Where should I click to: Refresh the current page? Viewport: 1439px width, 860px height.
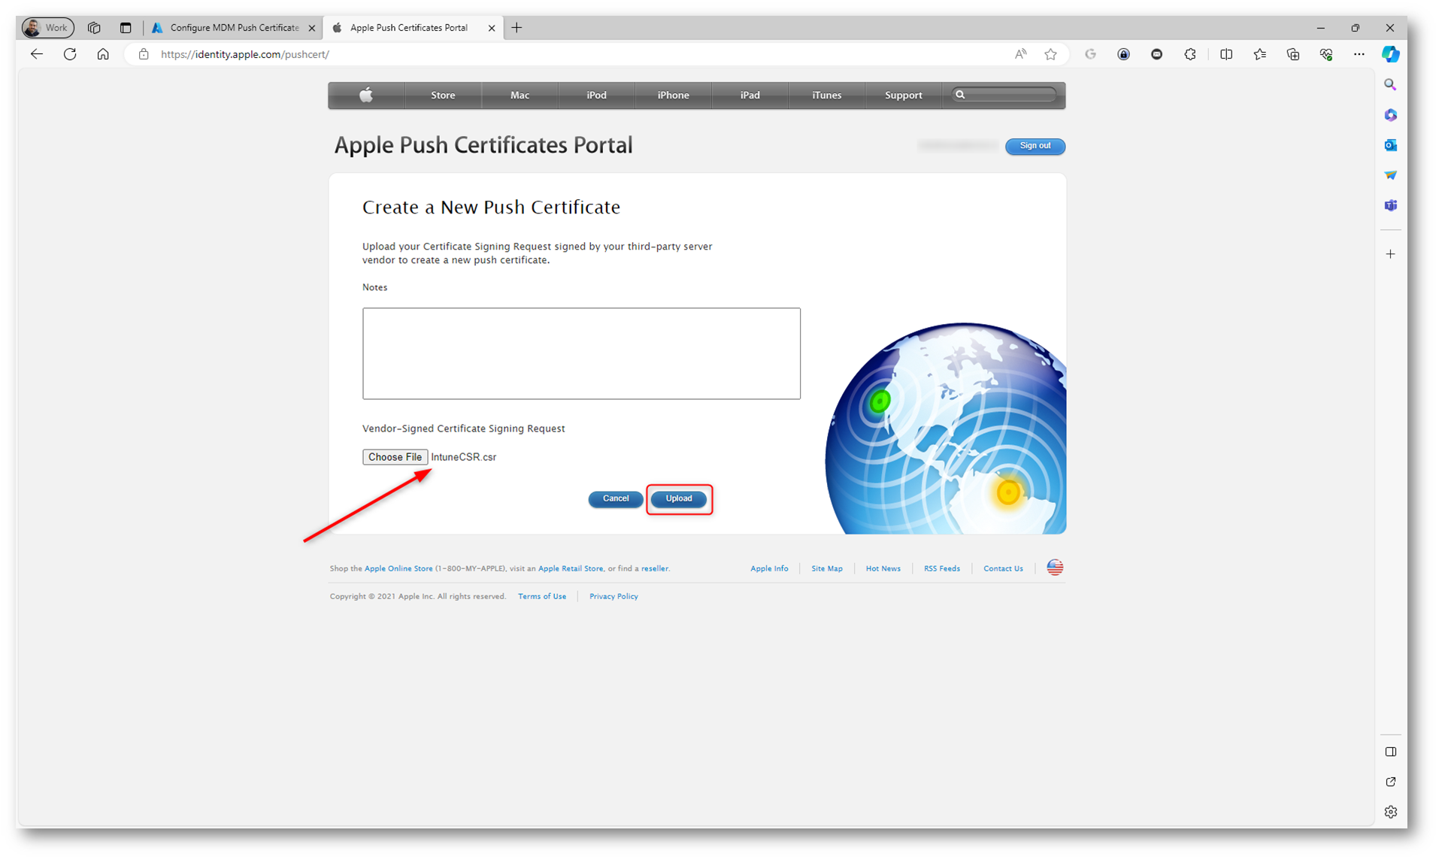[x=70, y=54]
